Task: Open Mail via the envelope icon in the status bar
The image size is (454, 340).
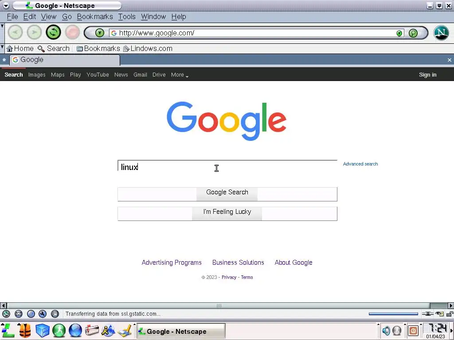Action: coord(19,314)
